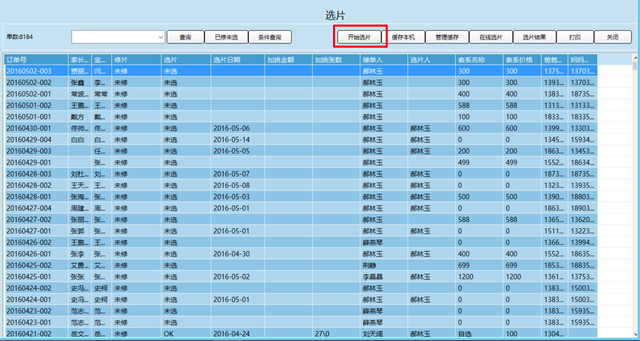Select order row 20160502-002

[x=301, y=82]
